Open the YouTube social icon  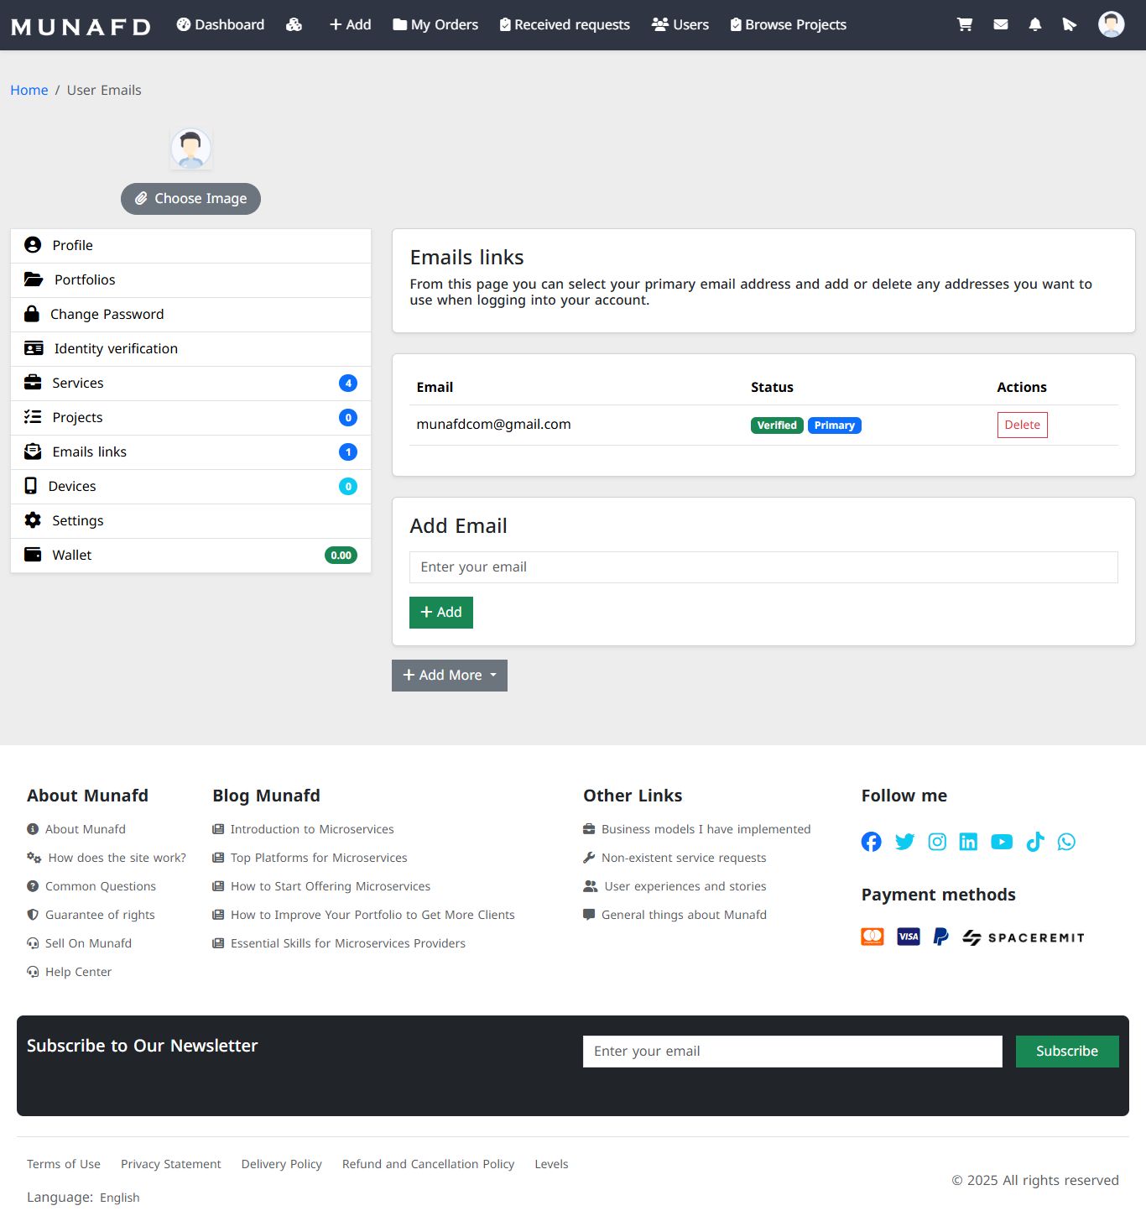coord(1002,842)
